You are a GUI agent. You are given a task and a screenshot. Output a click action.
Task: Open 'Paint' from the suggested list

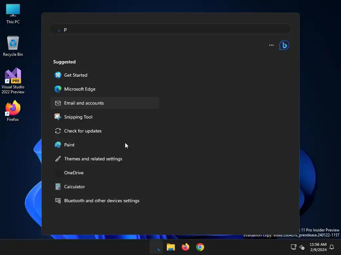[105, 145]
